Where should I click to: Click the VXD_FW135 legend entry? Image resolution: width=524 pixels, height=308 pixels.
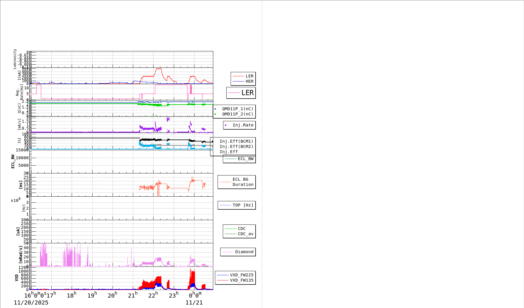[x=242, y=280]
